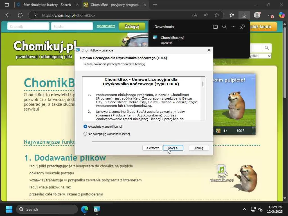Click the network icon in system tray

(x=253, y=209)
